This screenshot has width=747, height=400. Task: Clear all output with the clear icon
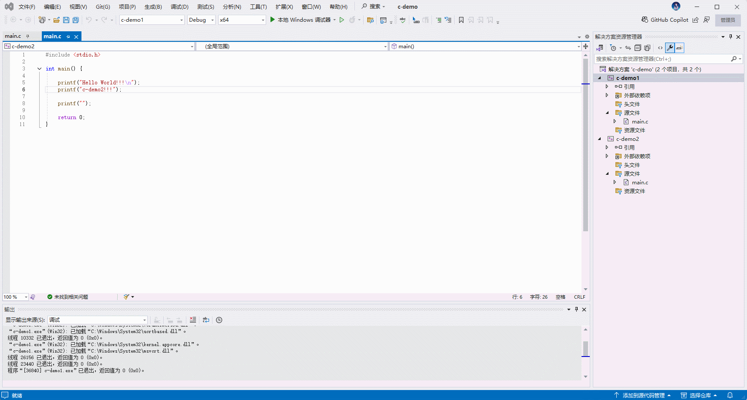click(193, 320)
